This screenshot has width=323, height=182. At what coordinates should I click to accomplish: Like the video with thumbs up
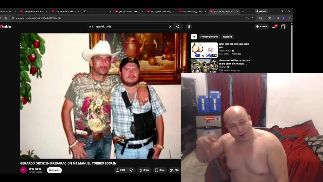[x=120, y=170]
